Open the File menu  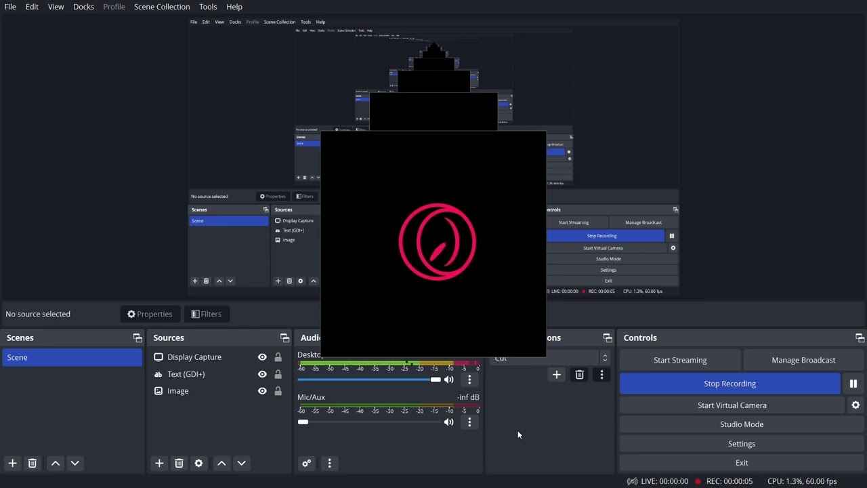[10, 7]
